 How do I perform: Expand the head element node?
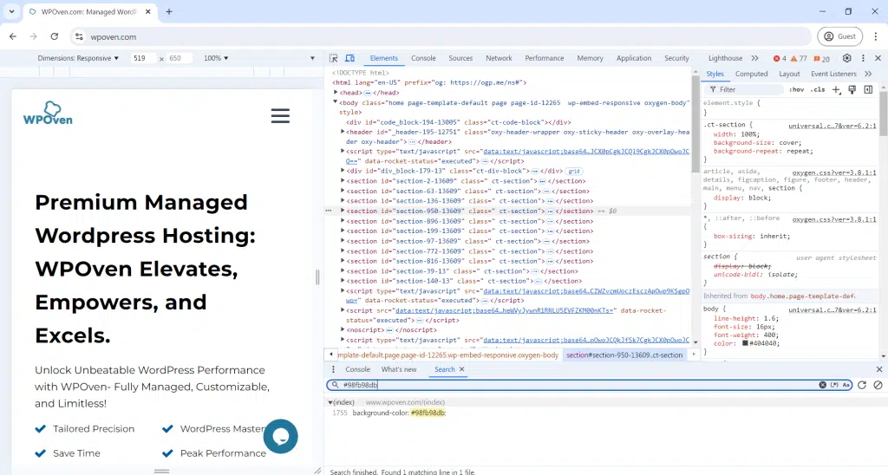336,92
